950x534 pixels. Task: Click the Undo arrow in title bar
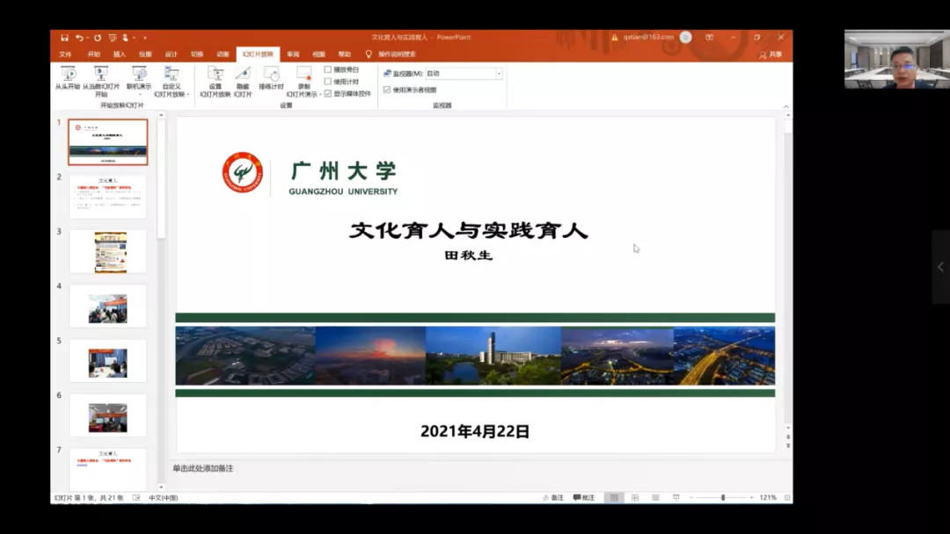[79, 38]
